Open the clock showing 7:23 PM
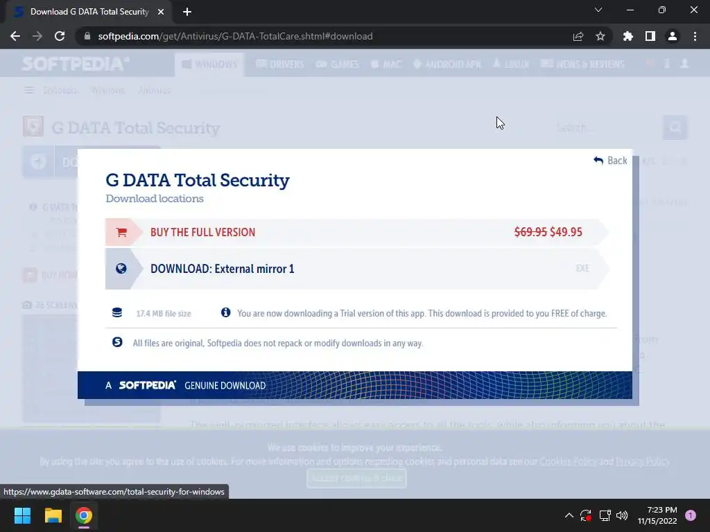Image resolution: width=710 pixels, height=532 pixels. click(x=657, y=515)
